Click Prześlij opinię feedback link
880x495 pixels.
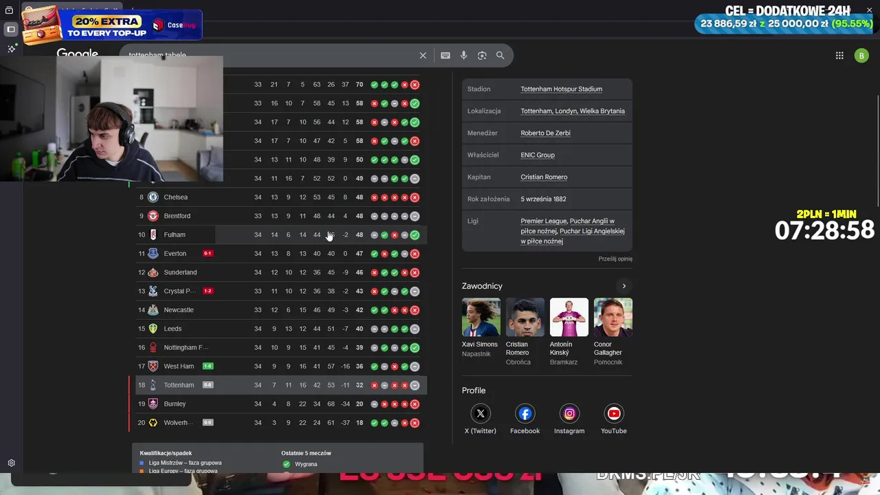(615, 258)
